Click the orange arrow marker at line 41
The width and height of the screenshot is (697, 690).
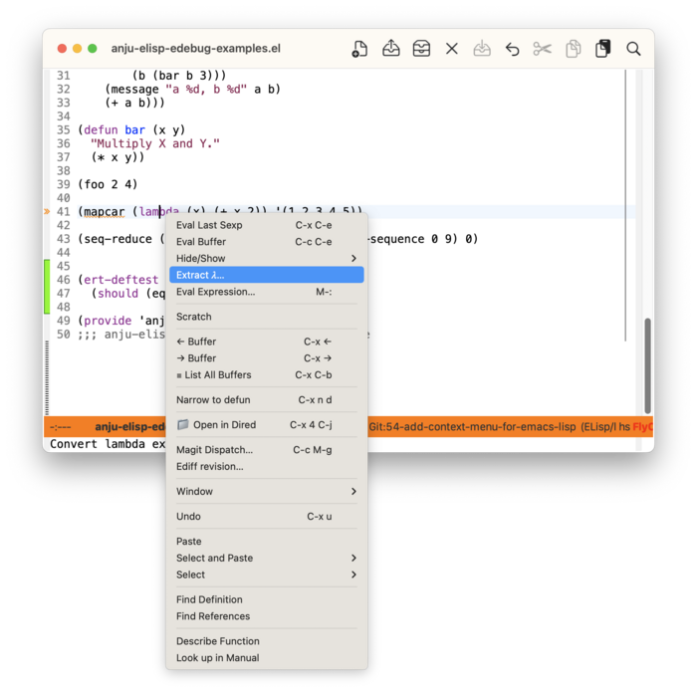coord(47,212)
